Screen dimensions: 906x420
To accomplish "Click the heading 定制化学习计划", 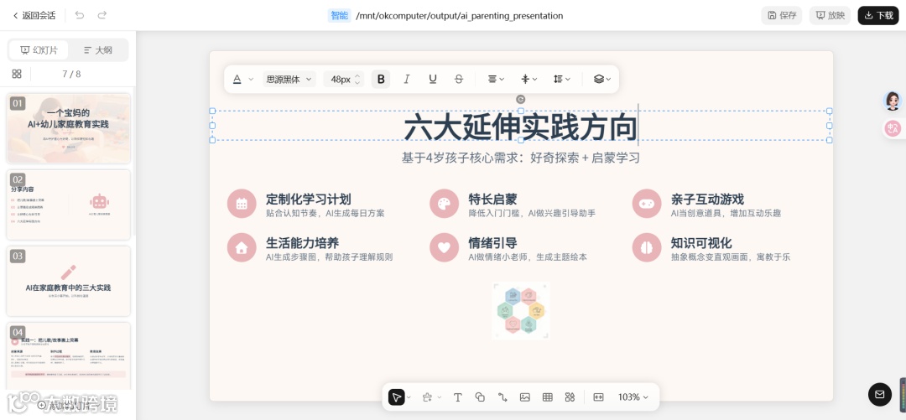I will tap(309, 200).
